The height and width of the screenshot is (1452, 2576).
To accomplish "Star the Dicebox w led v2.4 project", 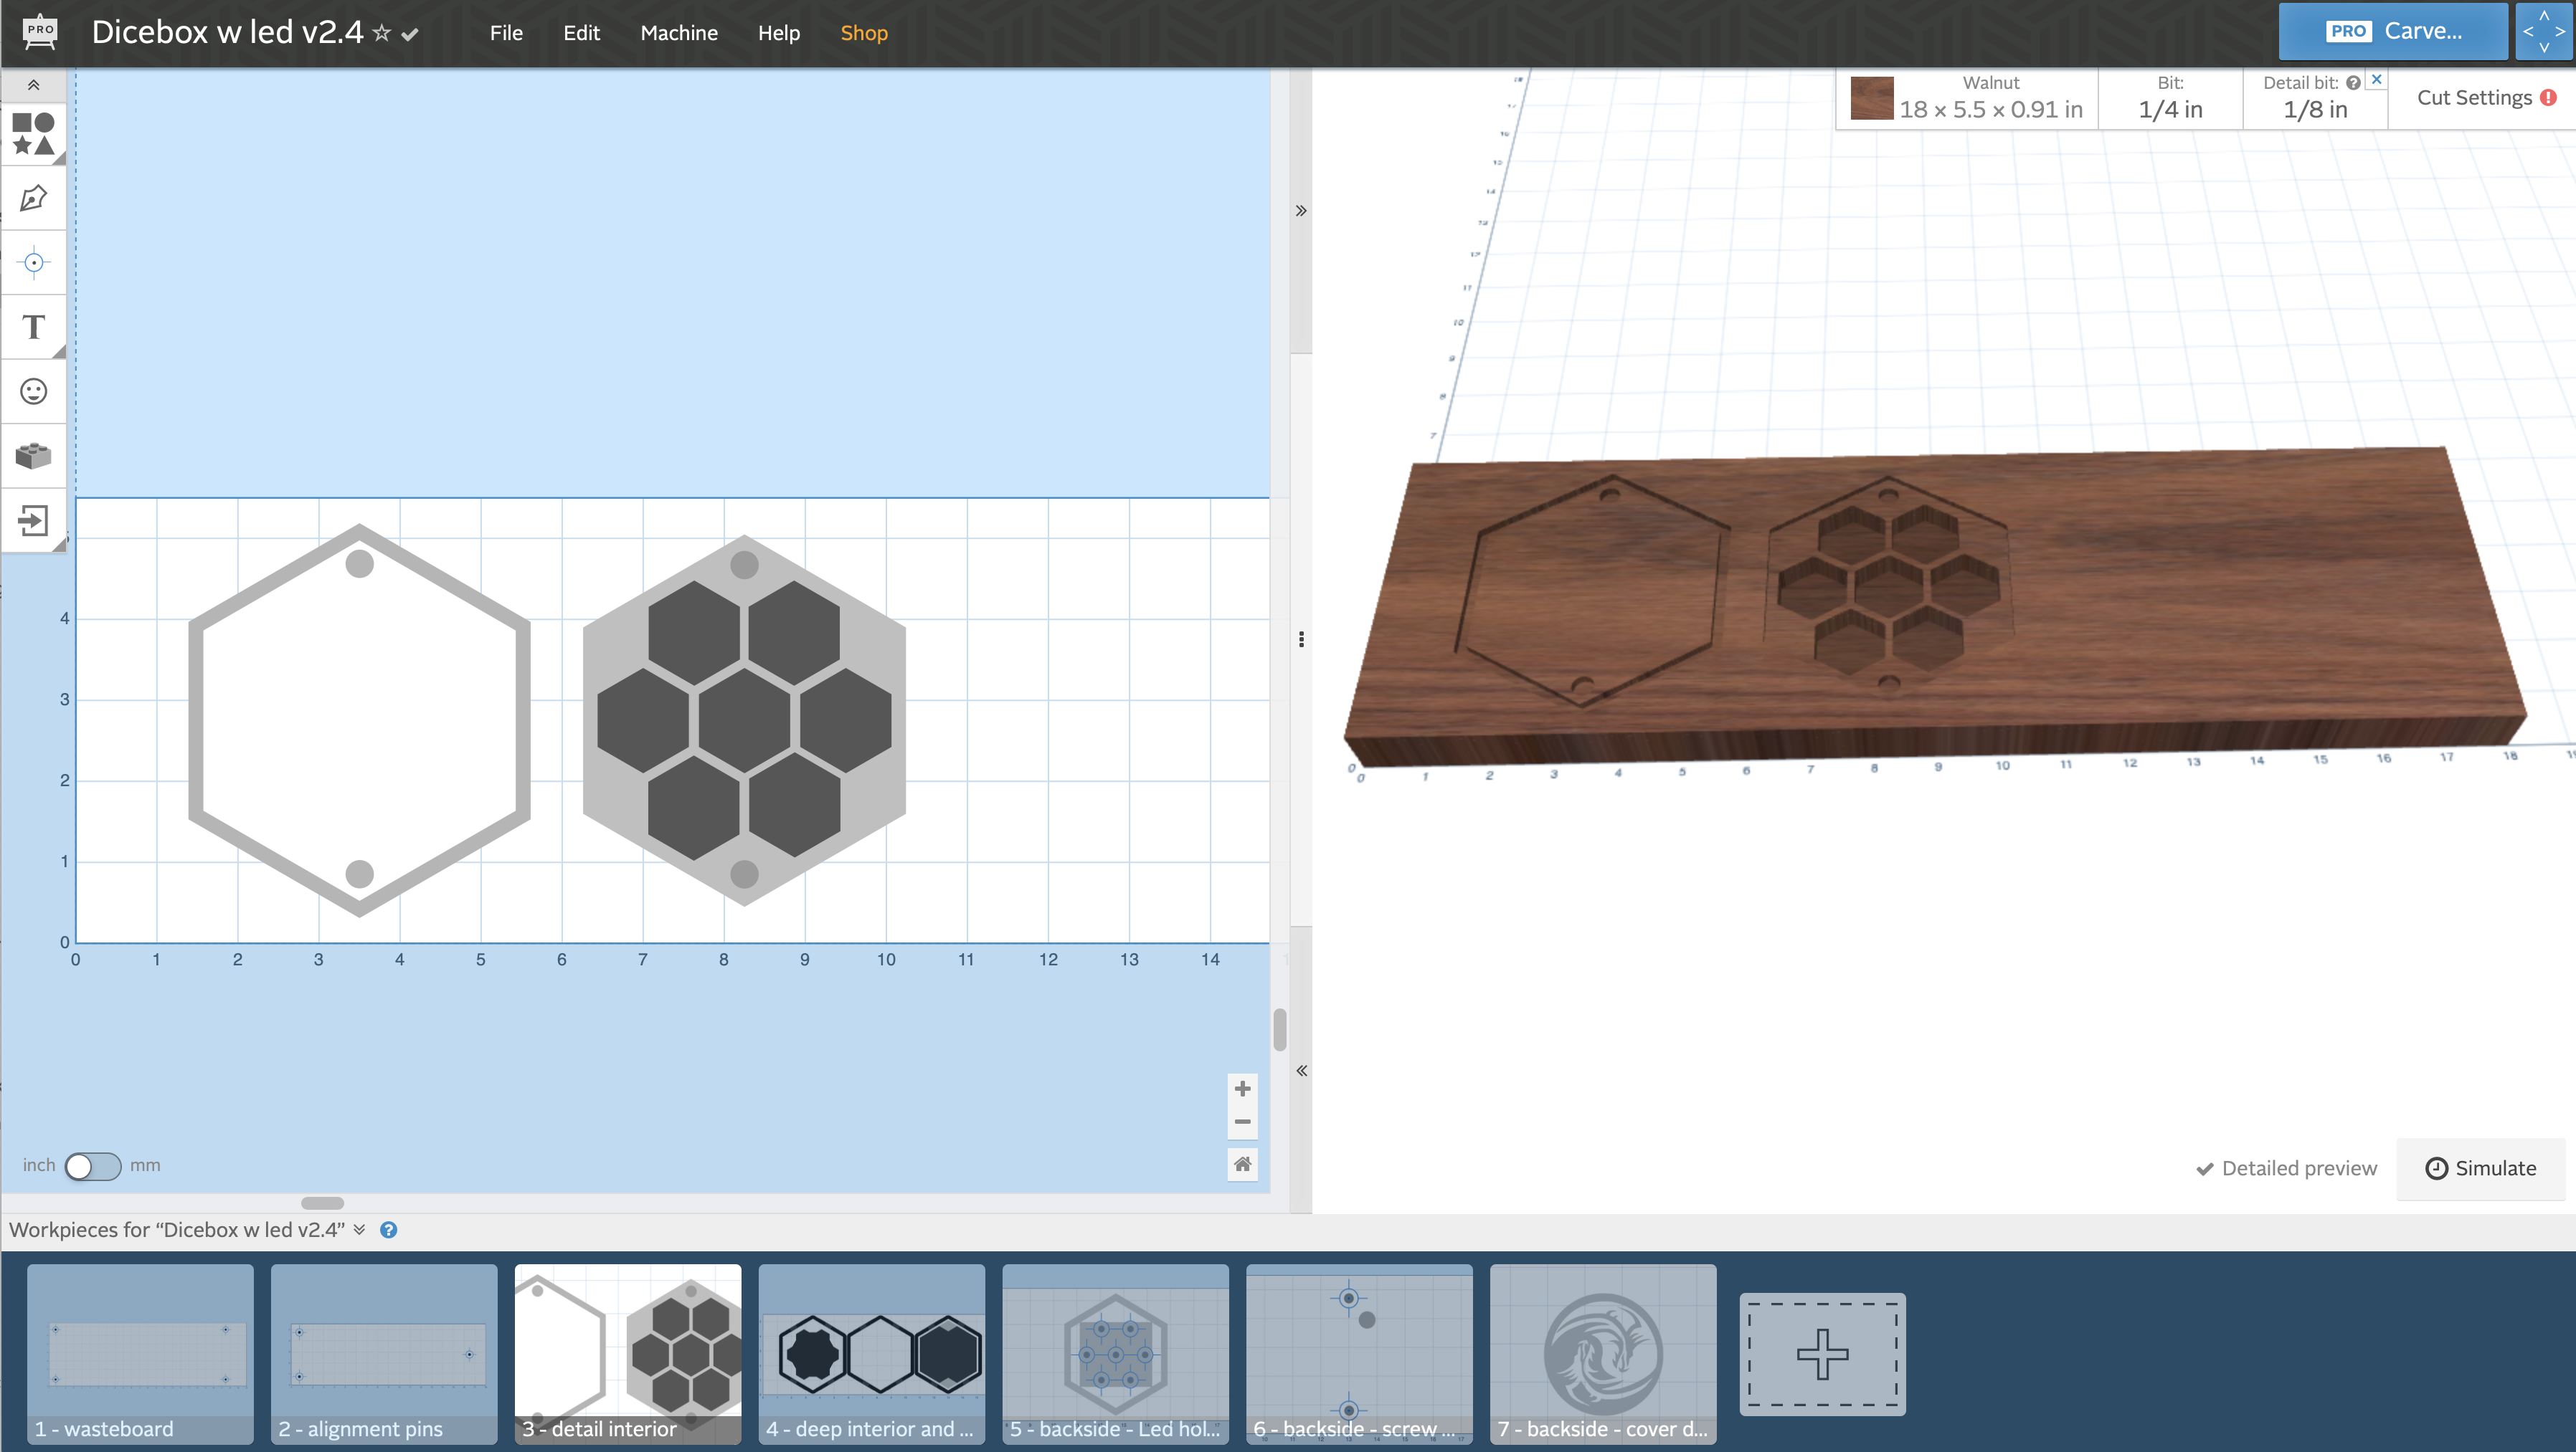I will pyautogui.click(x=381, y=33).
